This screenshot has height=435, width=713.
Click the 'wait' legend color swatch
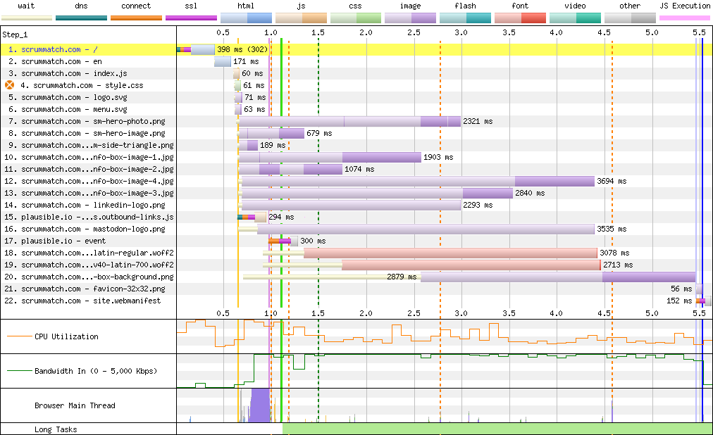tap(27, 18)
